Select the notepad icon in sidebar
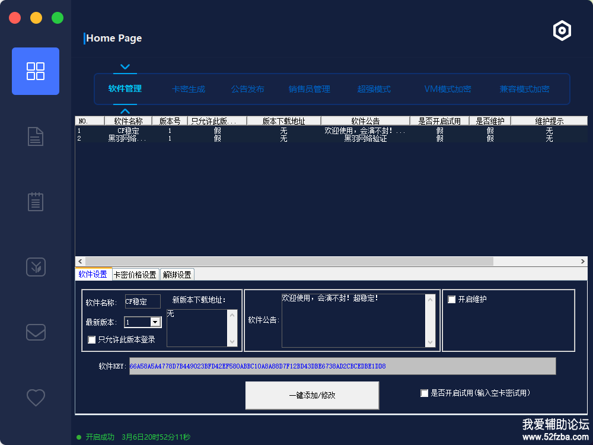Screen dimensions: 593x445 [x=36, y=202]
